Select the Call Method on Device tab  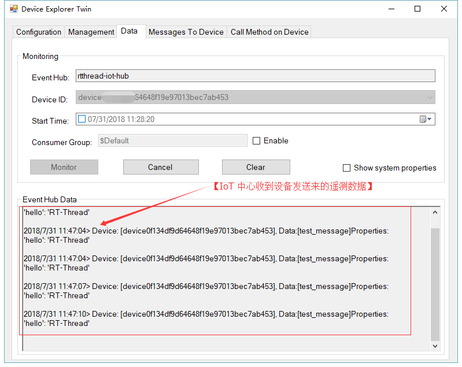click(269, 32)
